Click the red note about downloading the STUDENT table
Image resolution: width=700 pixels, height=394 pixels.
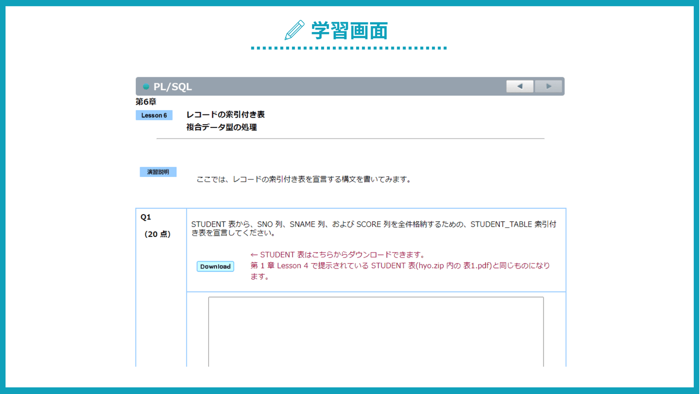pyautogui.click(x=338, y=255)
